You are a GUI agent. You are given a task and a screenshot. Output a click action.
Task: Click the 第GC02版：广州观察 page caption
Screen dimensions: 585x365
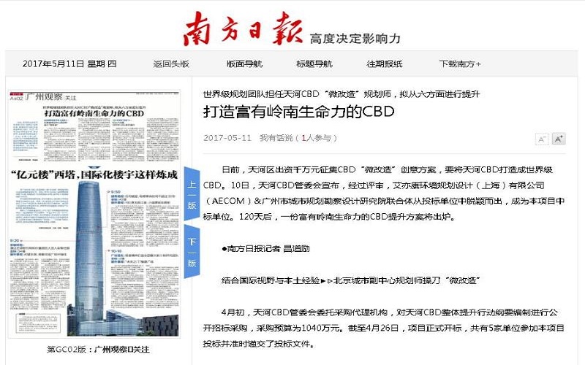point(97,349)
